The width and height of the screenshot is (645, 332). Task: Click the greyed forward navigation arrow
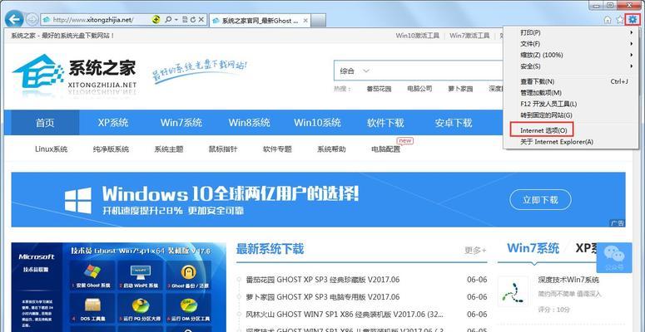32,19
